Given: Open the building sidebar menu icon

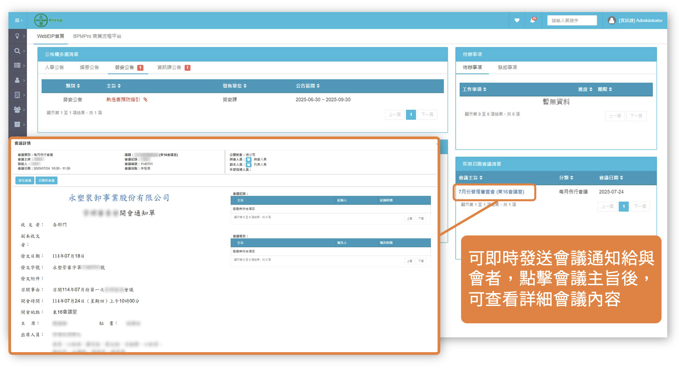Looking at the screenshot, I should [17, 95].
